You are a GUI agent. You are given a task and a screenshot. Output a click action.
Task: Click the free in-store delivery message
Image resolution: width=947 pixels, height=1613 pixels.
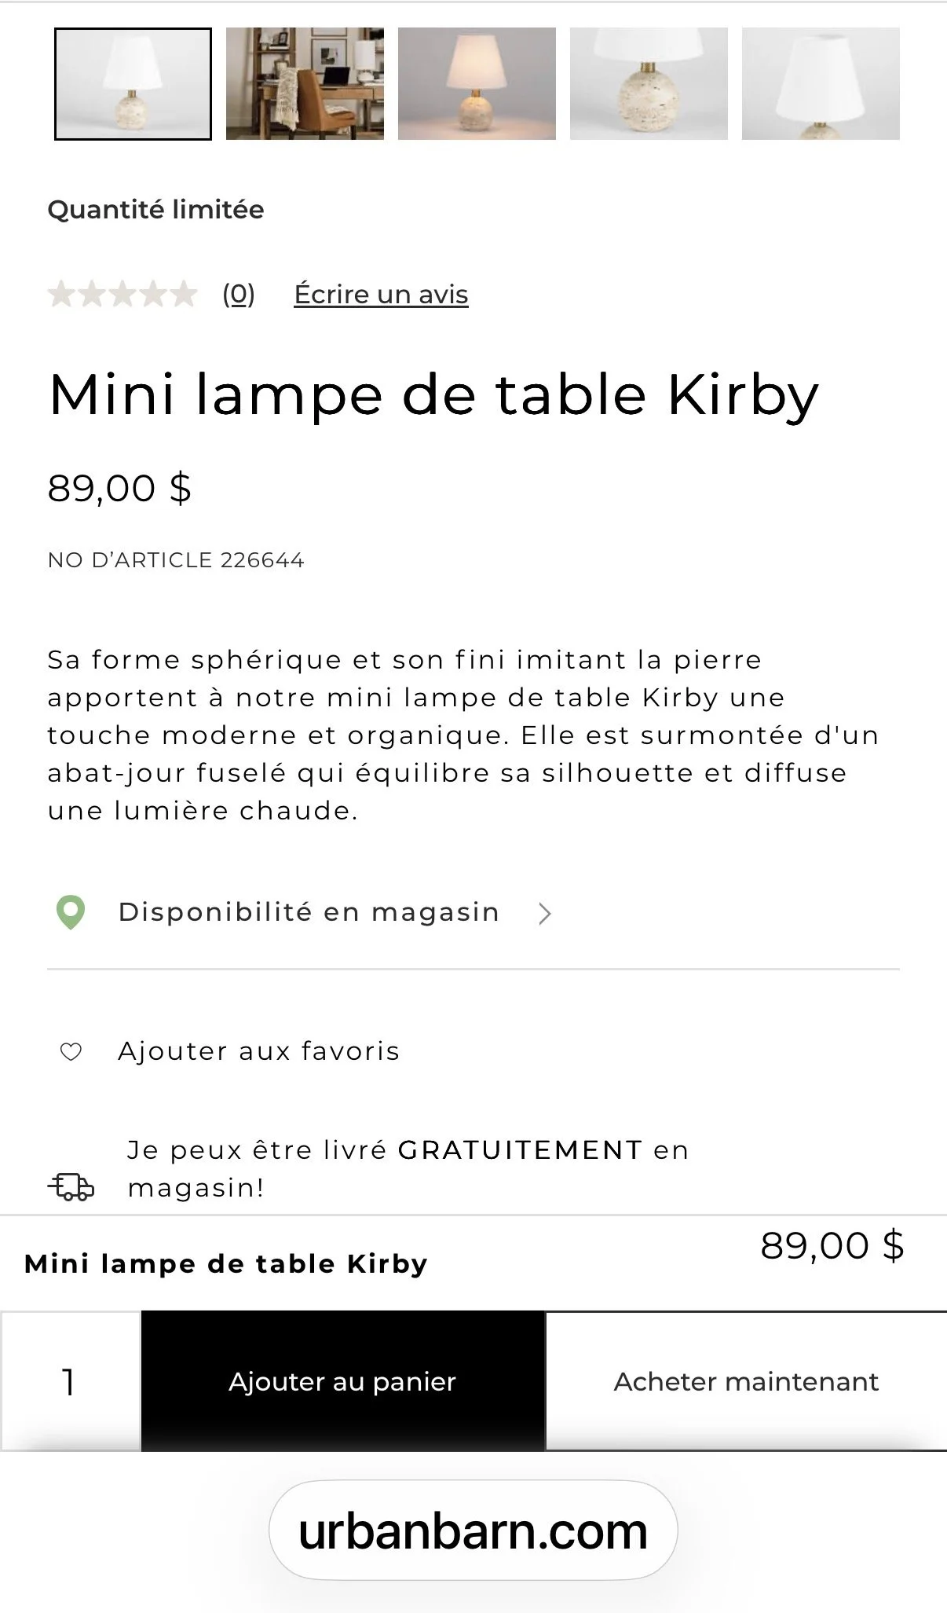408,1169
